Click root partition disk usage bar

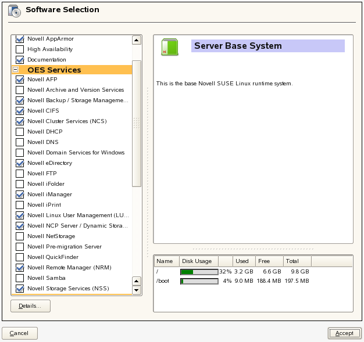(x=199, y=272)
